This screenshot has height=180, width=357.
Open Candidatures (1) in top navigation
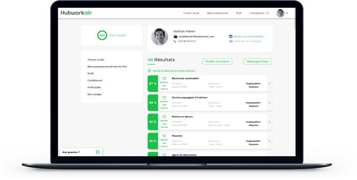click(x=259, y=13)
